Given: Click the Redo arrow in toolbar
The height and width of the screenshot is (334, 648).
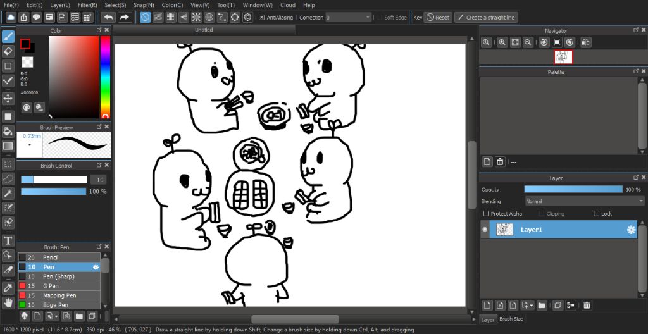Looking at the screenshot, I should pyautogui.click(x=124, y=17).
